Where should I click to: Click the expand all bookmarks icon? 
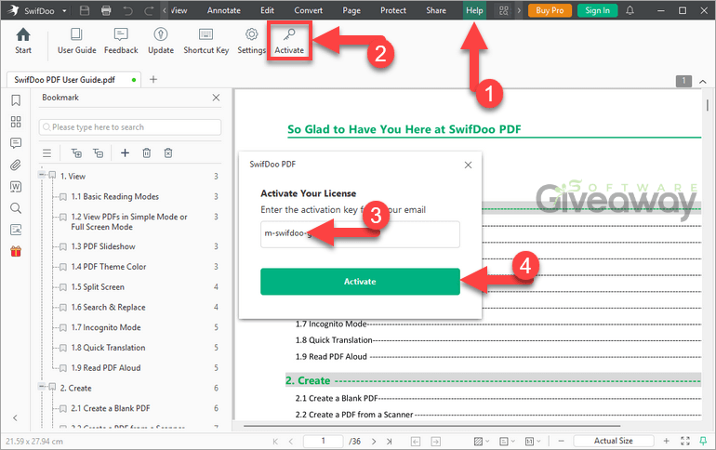[x=76, y=152]
